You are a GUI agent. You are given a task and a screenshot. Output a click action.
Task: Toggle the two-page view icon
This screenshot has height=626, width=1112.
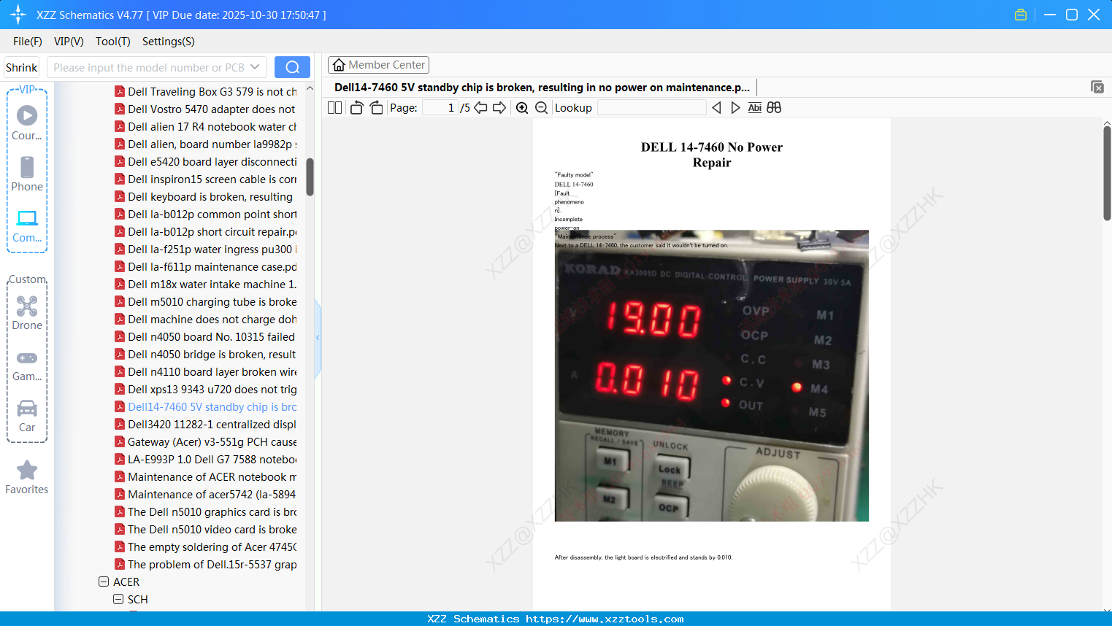(334, 107)
